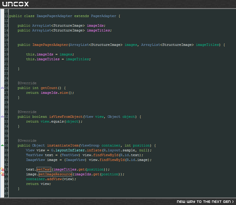Click the underlined setImageResource error on line 44
Screen dimensions: 236x205
point(55,174)
